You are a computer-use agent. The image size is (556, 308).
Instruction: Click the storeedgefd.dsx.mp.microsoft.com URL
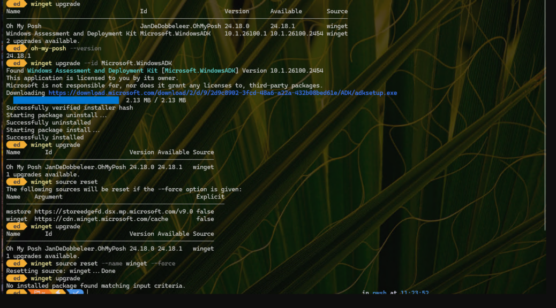(x=114, y=212)
